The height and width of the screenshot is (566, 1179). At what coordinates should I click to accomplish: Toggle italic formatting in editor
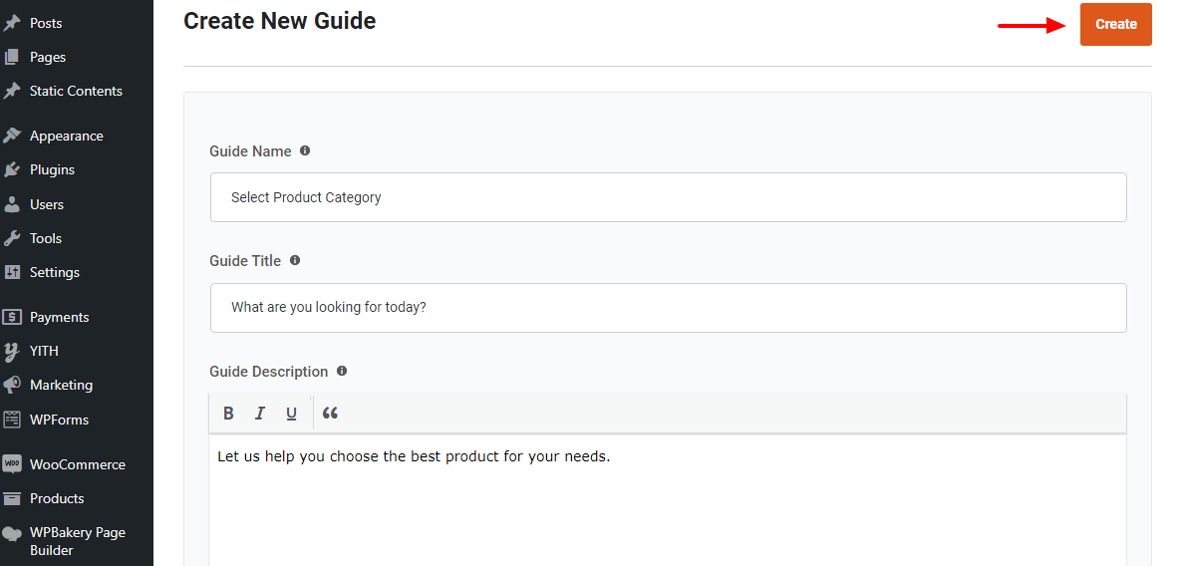260,414
